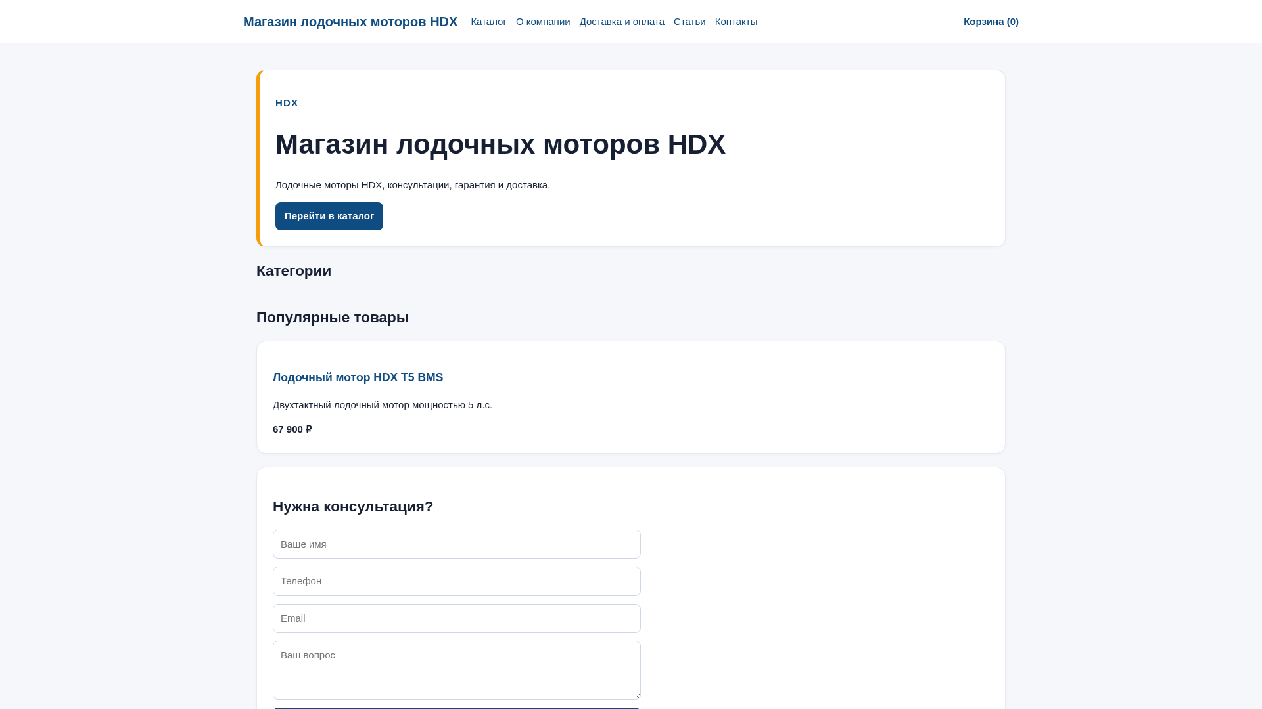Image resolution: width=1262 pixels, height=709 pixels.
Task: Click the small HDX label above title
Action: tap(287, 103)
